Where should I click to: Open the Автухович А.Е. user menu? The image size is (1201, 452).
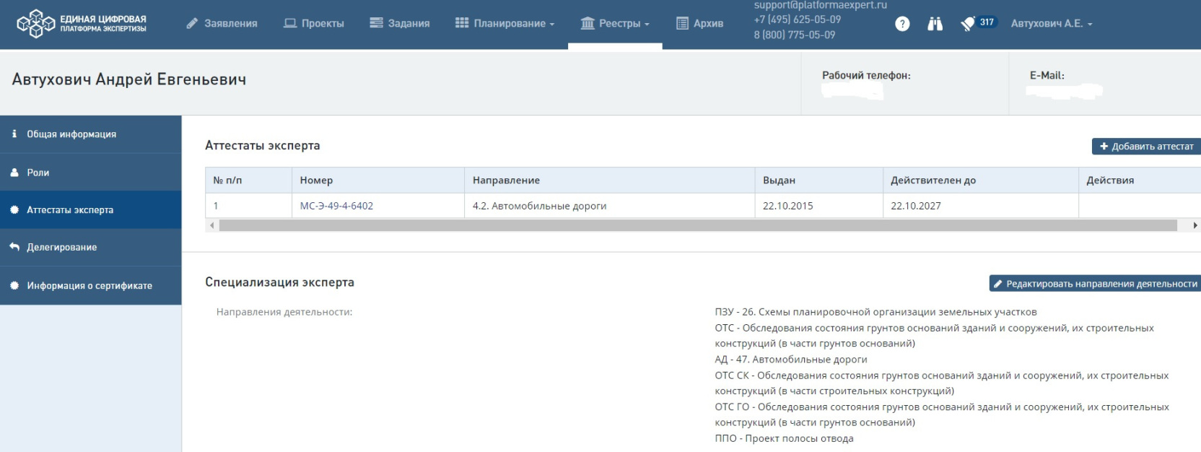[1052, 24]
